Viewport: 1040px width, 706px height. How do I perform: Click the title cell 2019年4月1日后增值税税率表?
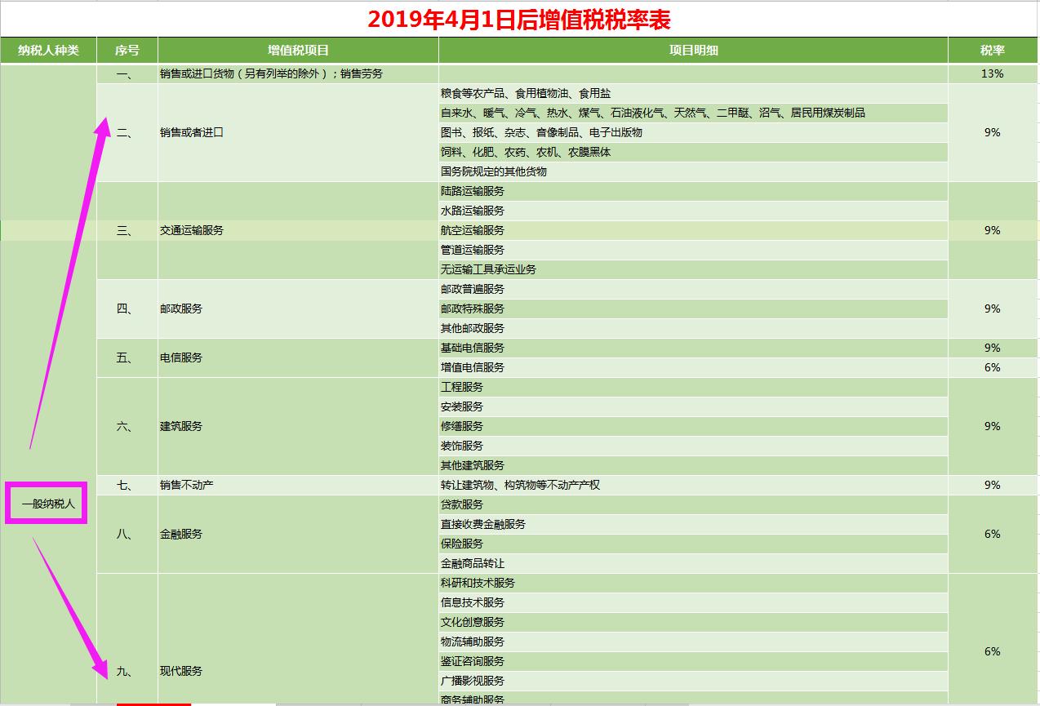click(520, 18)
